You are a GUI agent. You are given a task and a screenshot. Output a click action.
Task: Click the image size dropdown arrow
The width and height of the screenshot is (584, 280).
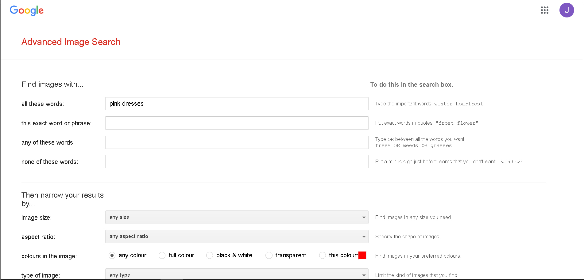pyautogui.click(x=364, y=217)
